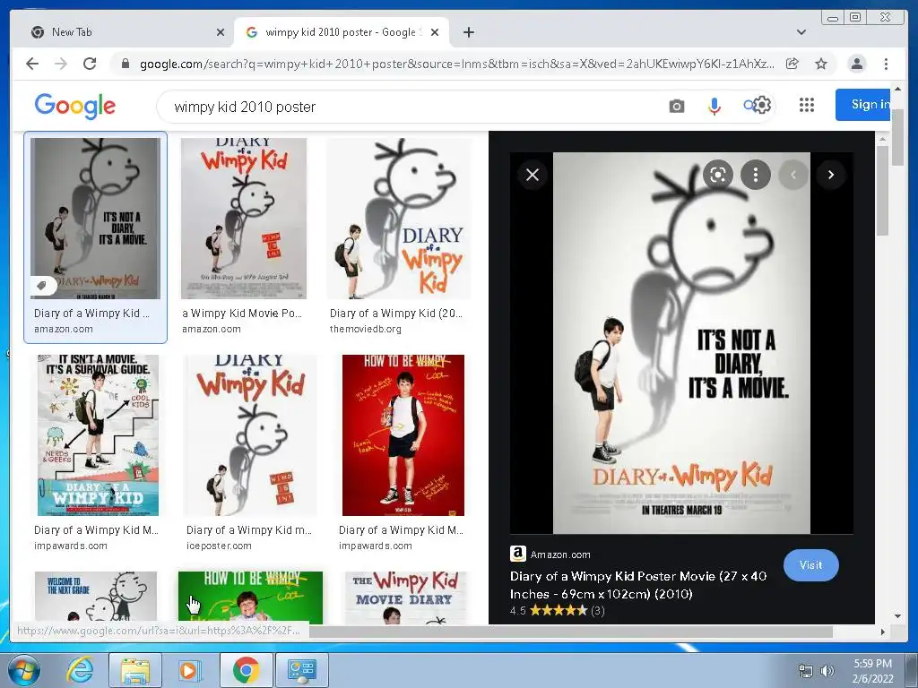918x688 pixels.
Task: Show the next image in the preview
Action: click(831, 175)
